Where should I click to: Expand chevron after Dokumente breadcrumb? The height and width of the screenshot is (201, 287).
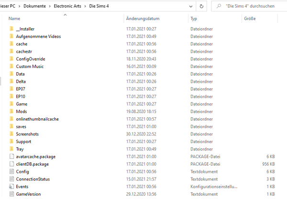(x=50, y=7)
